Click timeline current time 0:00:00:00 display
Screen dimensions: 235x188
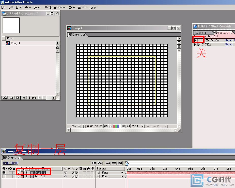point(11,163)
